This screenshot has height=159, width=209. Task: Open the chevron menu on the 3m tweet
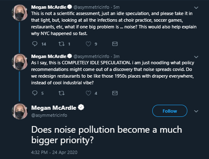click(x=196, y=57)
